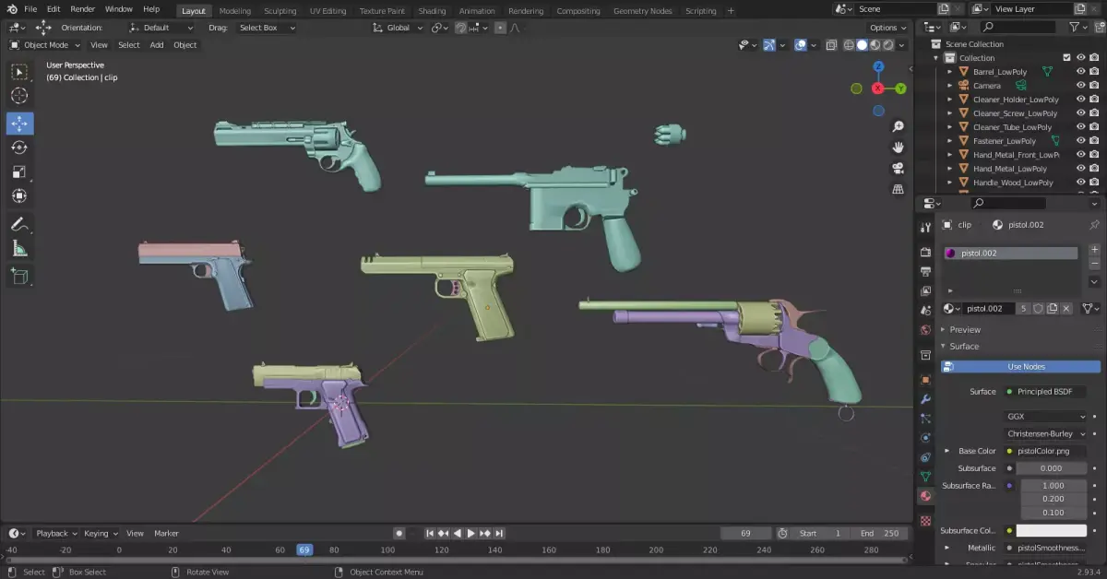Viewport: 1107px width, 579px height.
Task: Switch to the Modeling workspace tab
Action: (x=235, y=11)
